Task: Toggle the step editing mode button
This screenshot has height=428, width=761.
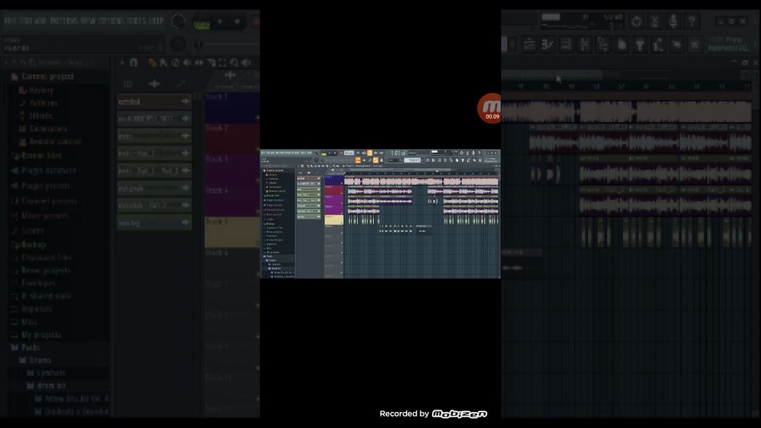Action: coord(370,160)
